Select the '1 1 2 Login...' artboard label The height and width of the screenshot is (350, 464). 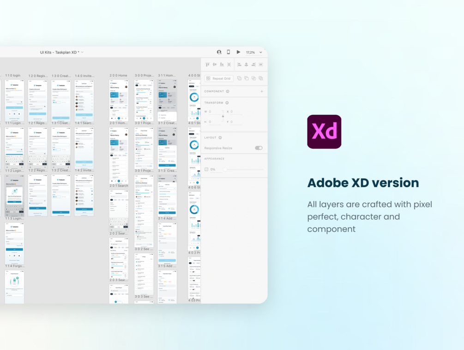(15, 171)
